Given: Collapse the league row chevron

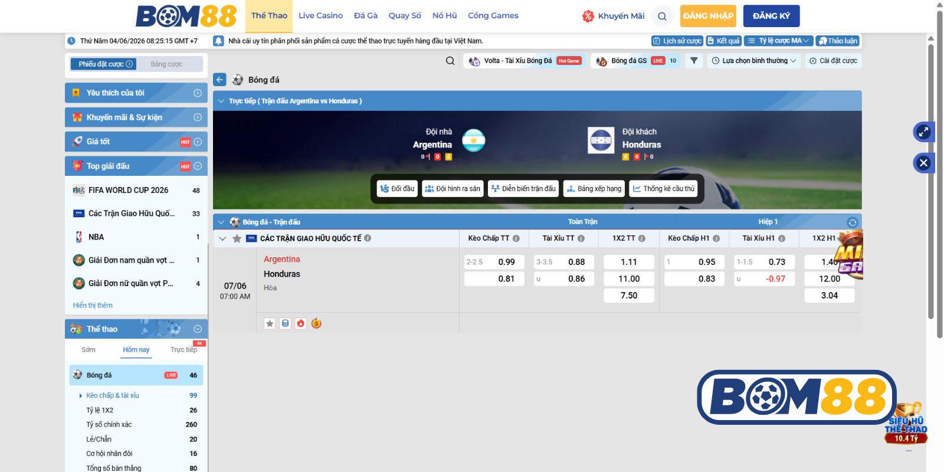Looking at the screenshot, I should [222, 238].
